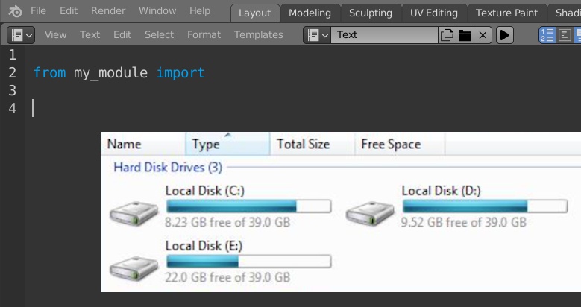Viewport: 581px width, 307px height.
Task: Open the editor type dropdown
Action: pyautogui.click(x=21, y=35)
